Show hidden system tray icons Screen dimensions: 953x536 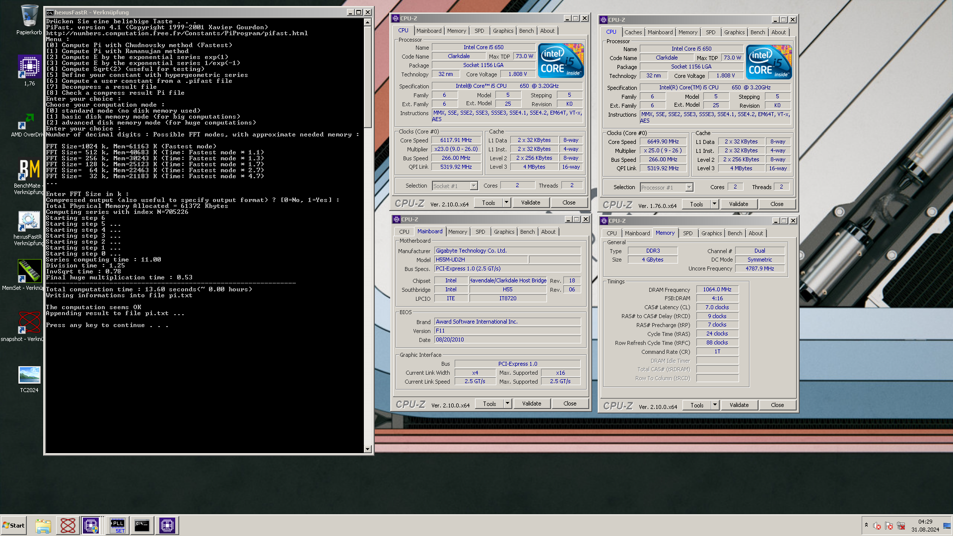pyautogui.click(x=866, y=525)
